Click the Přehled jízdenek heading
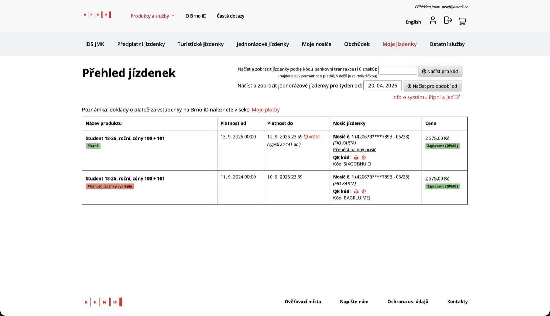This screenshot has height=316, width=550. coord(129,73)
